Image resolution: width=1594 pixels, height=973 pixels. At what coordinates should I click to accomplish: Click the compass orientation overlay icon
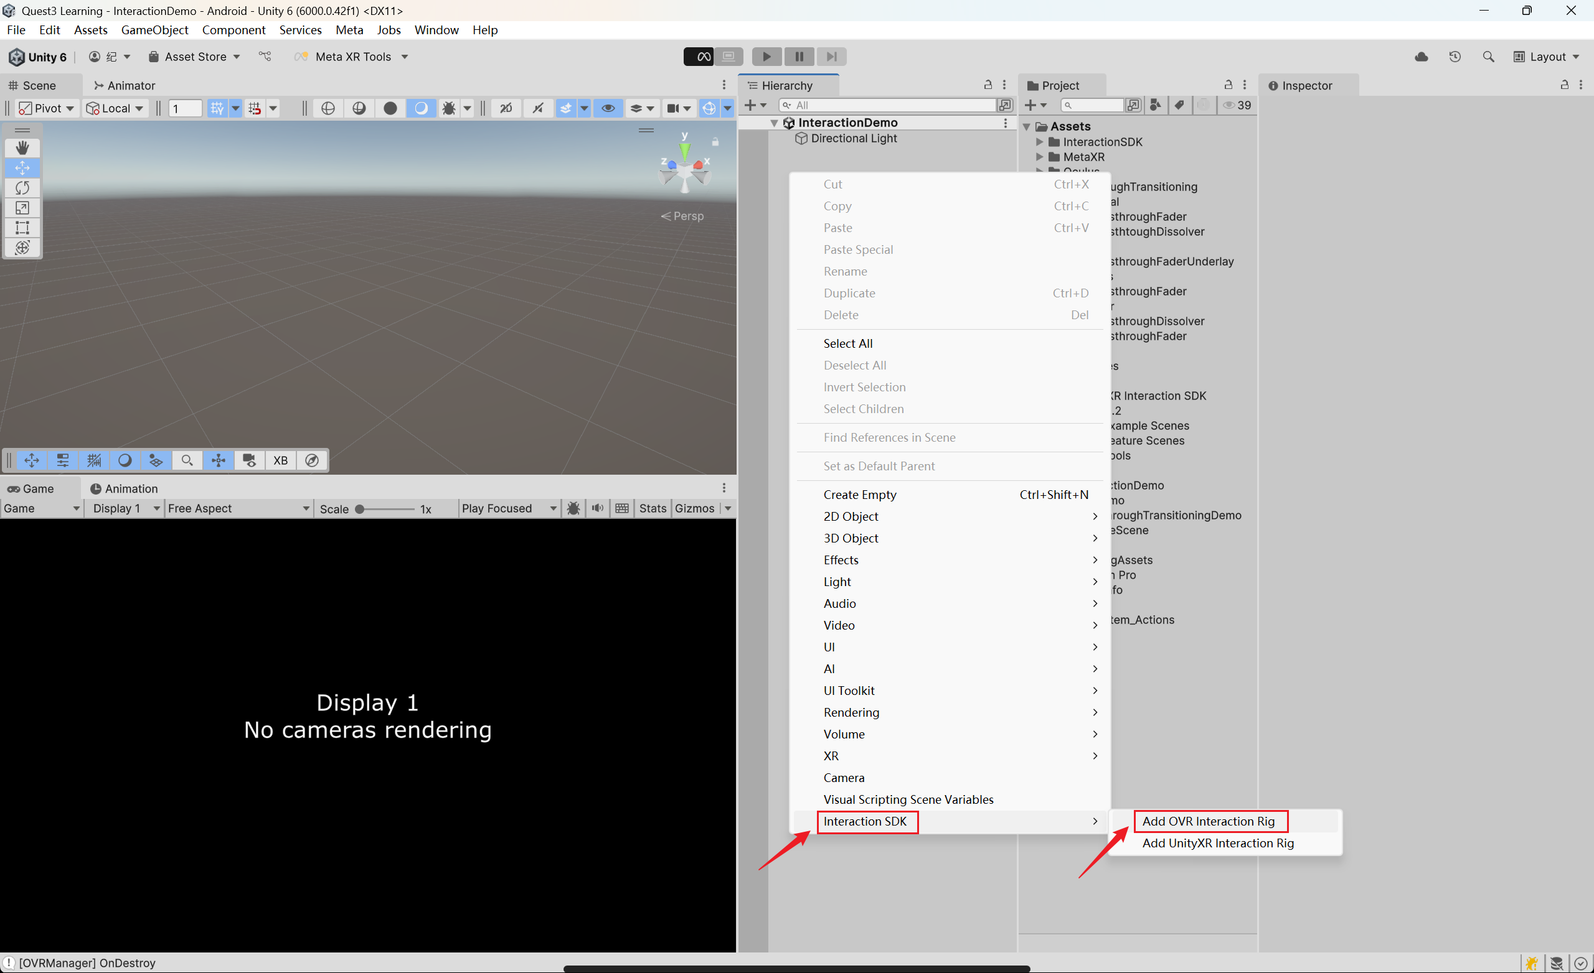(x=312, y=460)
